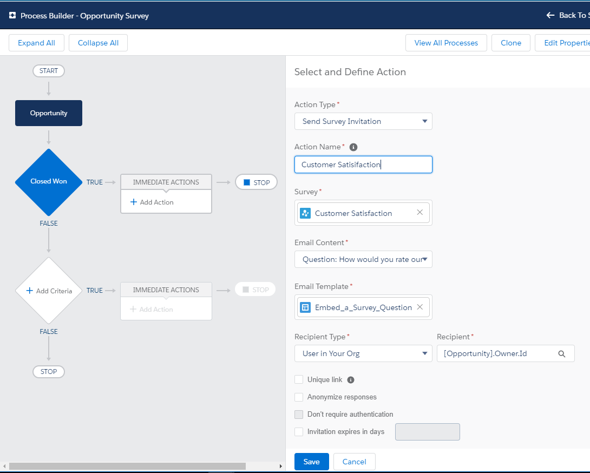Remove the Customer Satisfaction survey selection
This screenshot has width=590, height=473.
pyautogui.click(x=420, y=213)
